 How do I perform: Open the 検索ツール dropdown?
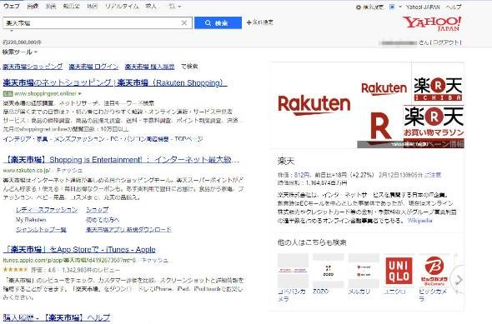20,52
